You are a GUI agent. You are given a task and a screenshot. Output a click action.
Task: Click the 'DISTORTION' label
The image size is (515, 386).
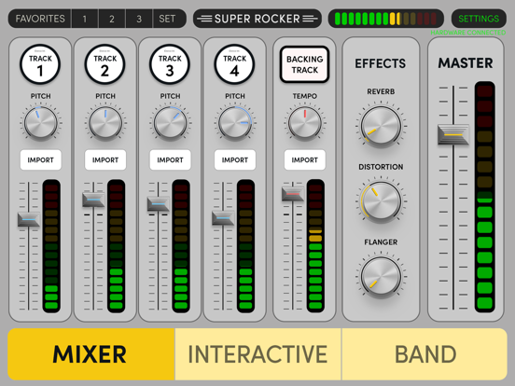coord(381,167)
